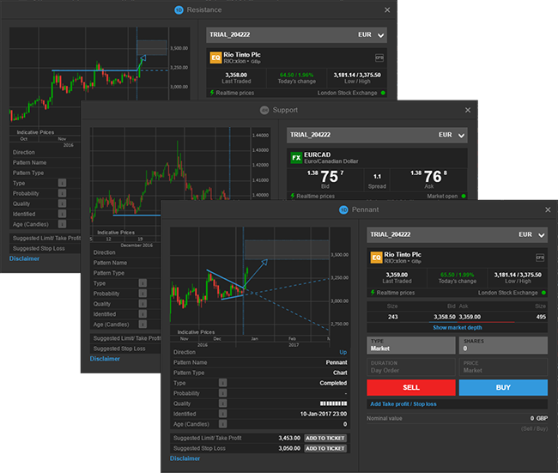Open Disclaimer link in Pennant window
558x473 pixels.
click(x=185, y=458)
